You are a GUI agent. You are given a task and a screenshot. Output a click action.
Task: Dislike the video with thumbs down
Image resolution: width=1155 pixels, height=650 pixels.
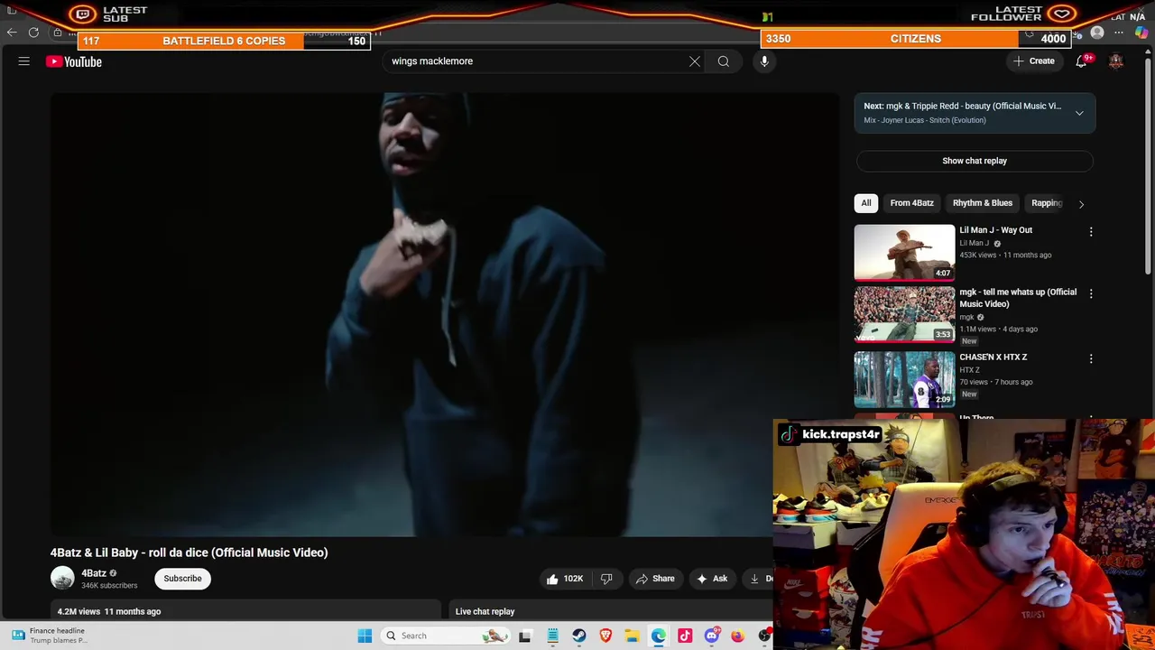tap(606, 579)
